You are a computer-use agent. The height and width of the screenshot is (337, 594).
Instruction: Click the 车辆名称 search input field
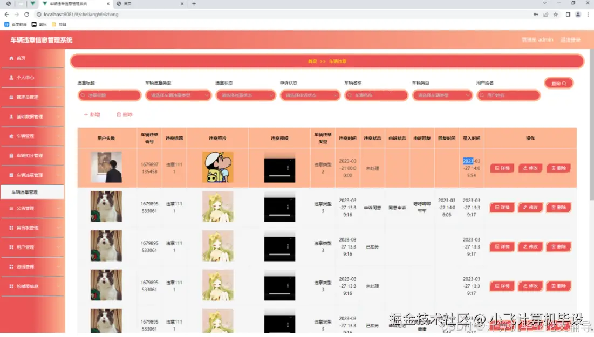coord(376,95)
